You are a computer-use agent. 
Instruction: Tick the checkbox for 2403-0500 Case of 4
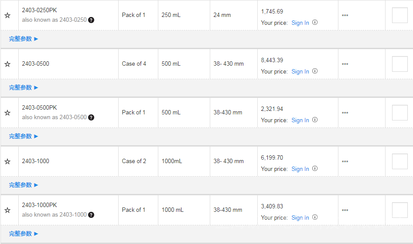click(x=399, y=64)
